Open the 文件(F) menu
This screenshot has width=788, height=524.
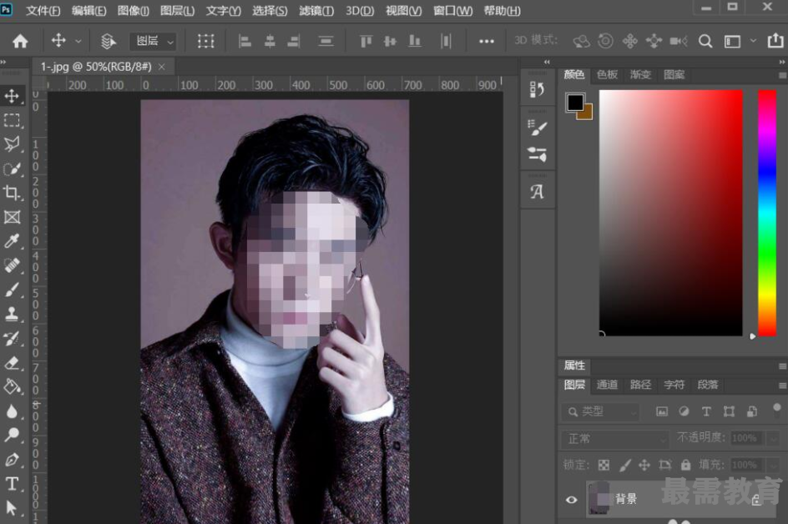tap(43, 11)
